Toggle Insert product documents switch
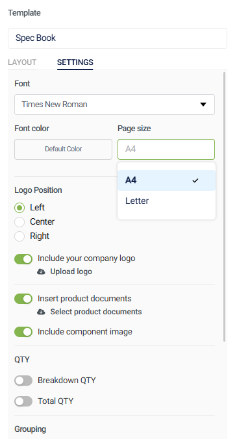The image size is (237, 439). point(23,299)
